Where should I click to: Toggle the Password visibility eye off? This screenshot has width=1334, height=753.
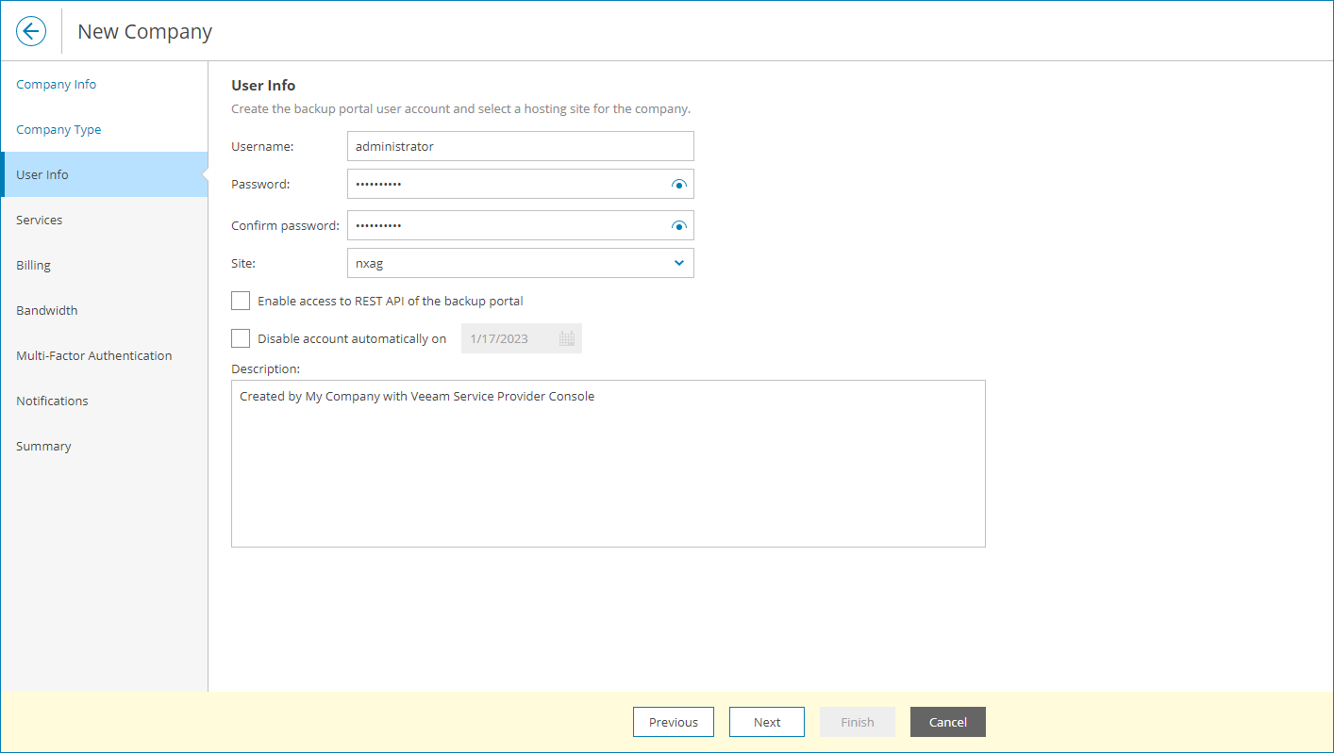678,185
